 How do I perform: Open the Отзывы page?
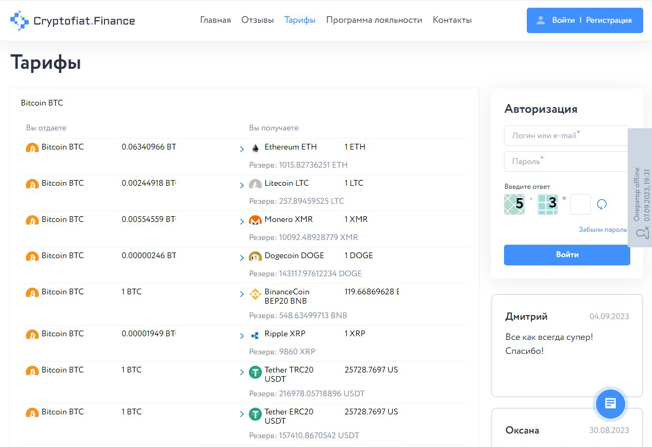pos(258,20)
